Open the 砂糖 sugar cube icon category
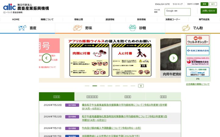The width and height of the screenshot is (220, 137). 137,28
